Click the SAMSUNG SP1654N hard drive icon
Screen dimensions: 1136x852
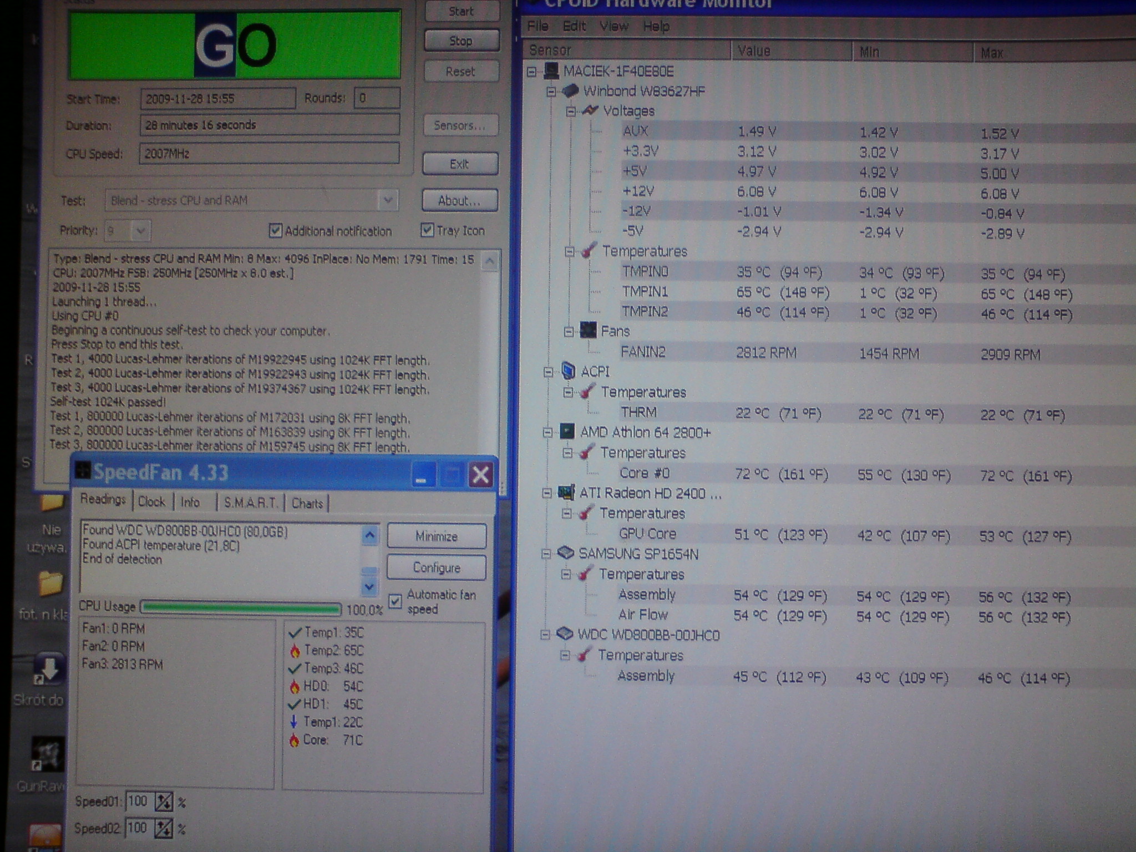(565, 553)
